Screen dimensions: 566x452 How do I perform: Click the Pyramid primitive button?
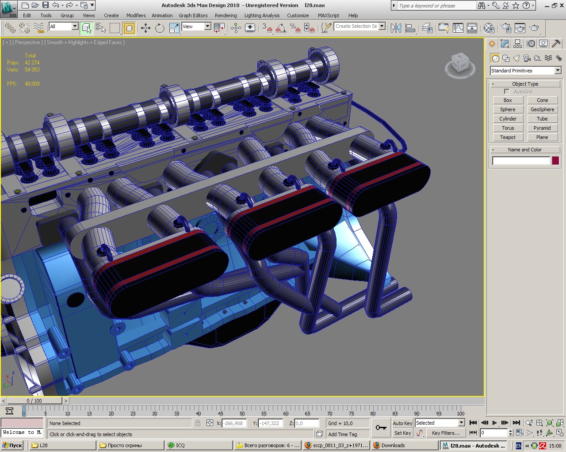coord(542,128)
